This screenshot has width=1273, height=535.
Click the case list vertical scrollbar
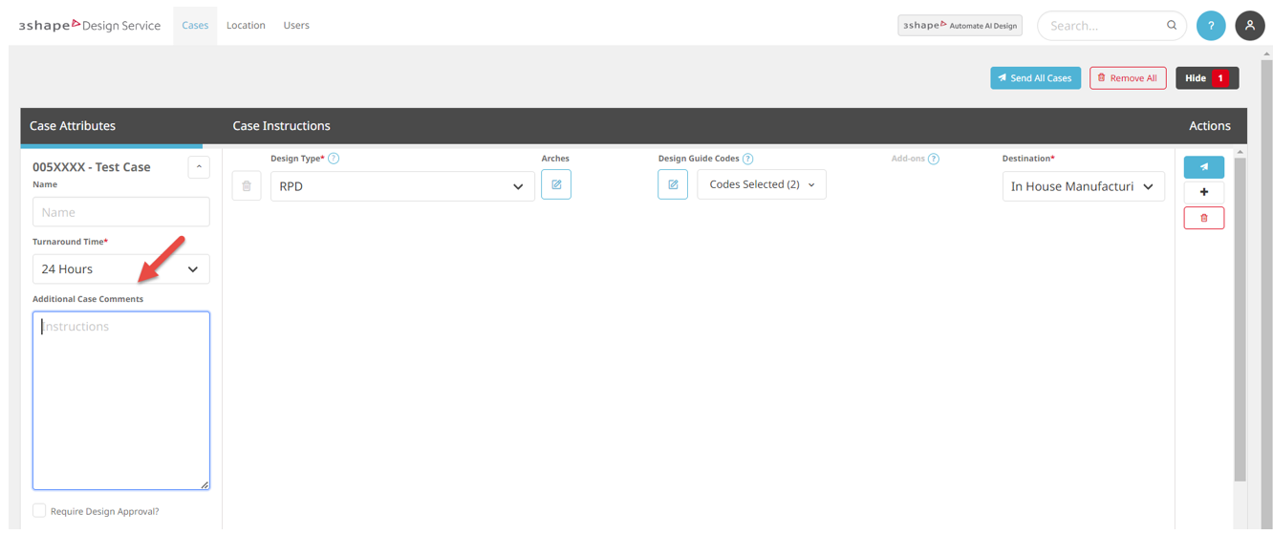[x=1241, y=319]
